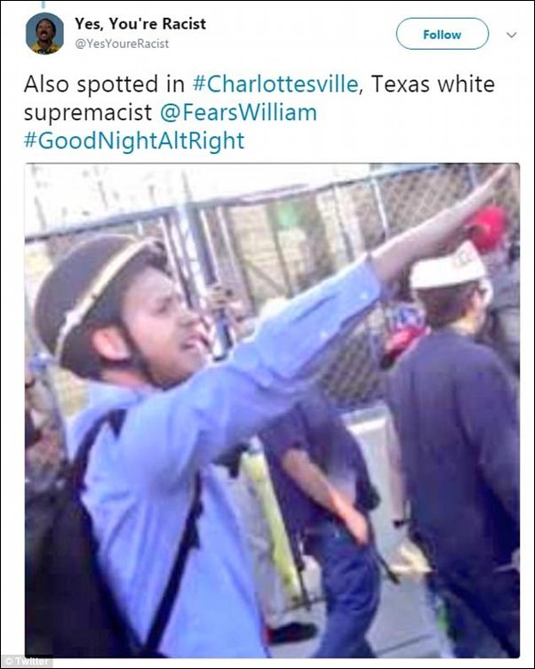Viewport: 535px width, 669px height.
Task: Open the #GoodNightAltRight hashtag
Action: click(x=134, y=141)
